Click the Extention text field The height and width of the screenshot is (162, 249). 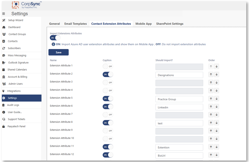pos(179,147)
